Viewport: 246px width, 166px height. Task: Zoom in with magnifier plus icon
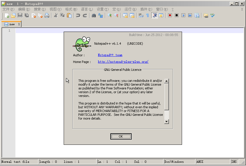tap(110, 15)
